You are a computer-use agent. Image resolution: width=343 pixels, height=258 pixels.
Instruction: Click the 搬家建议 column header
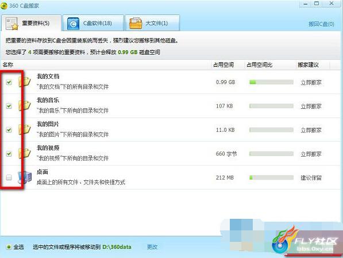pyautogui.click(x=308, y=65)
